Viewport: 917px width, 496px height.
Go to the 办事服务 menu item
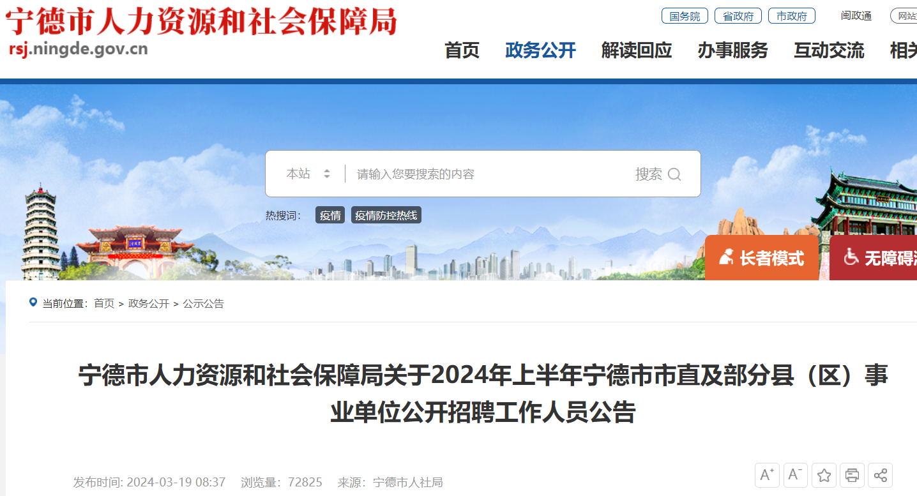[x=732, y=50]
